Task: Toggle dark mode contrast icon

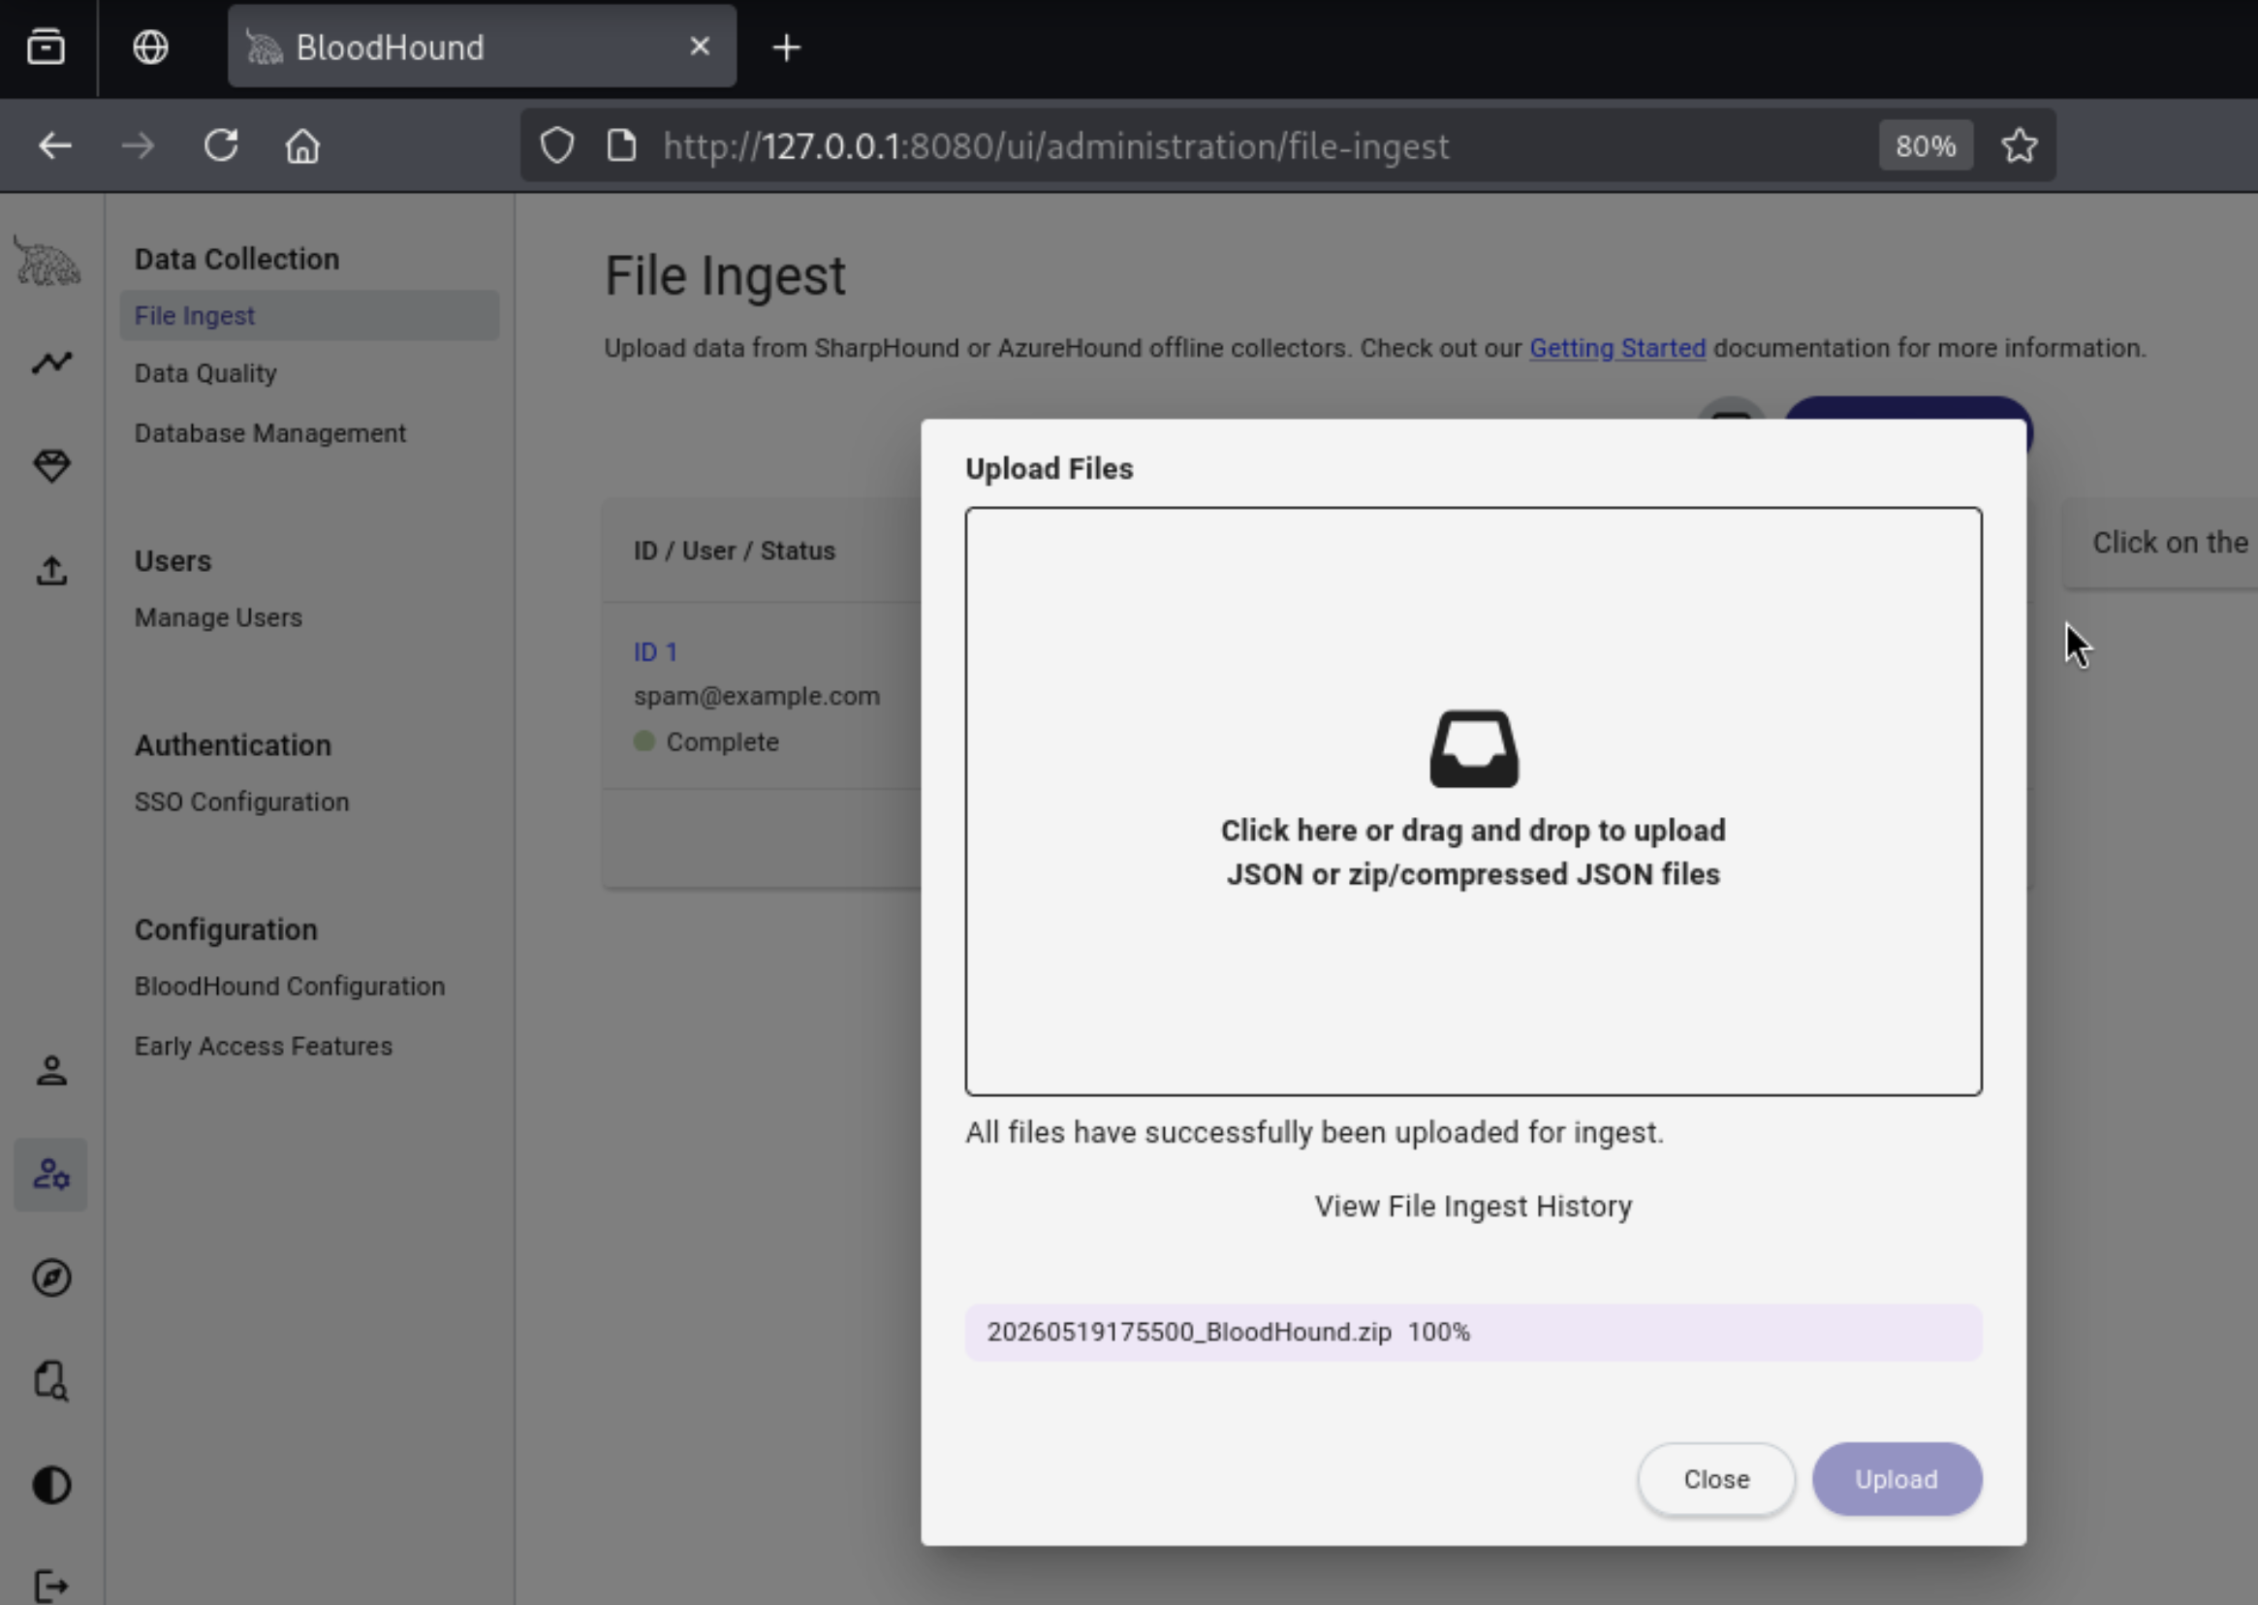Action: [x=51, y=1485]
